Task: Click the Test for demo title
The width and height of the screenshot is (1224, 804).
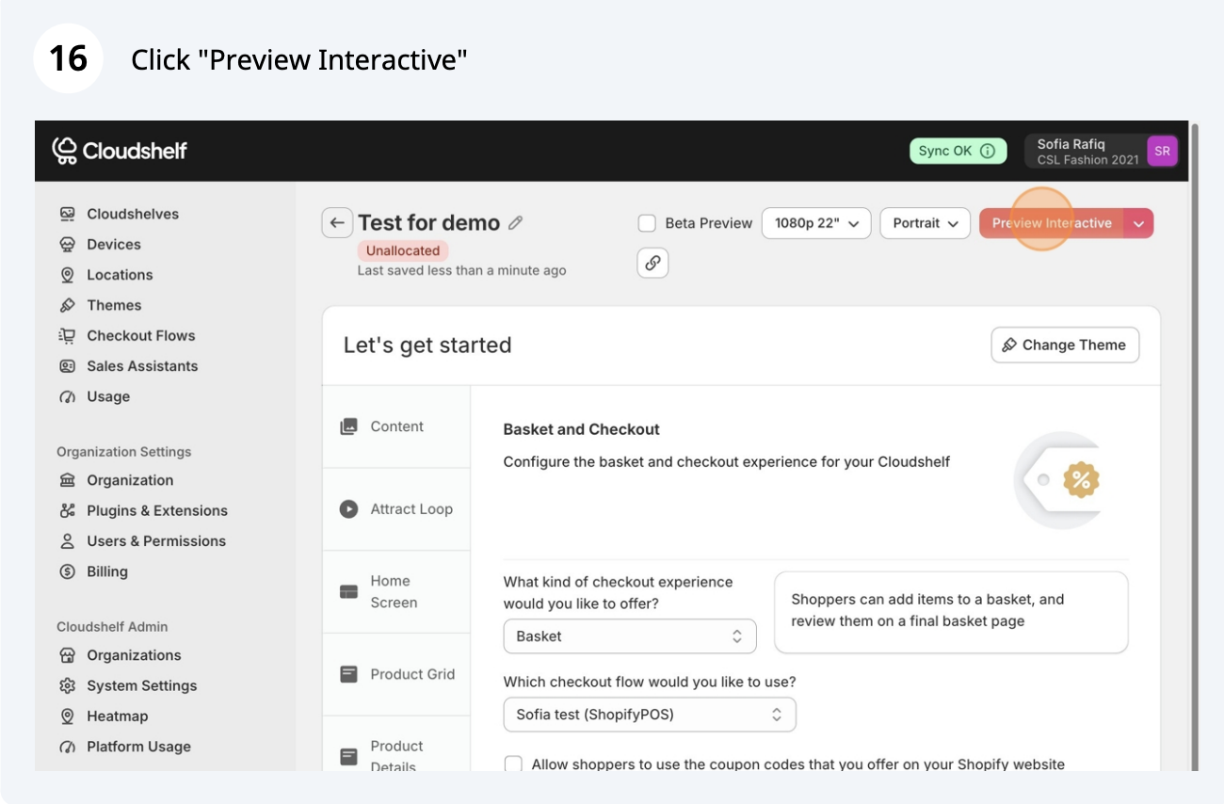Action: point(429,223)
